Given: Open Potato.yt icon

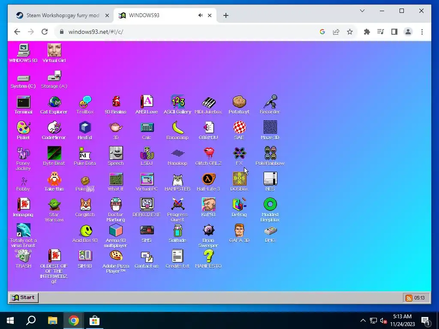Looking at the screenshot, I should pos(239,102).
